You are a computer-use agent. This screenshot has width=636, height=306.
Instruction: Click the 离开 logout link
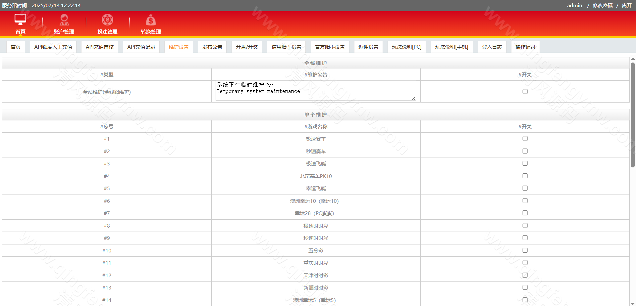coord(627,6)
